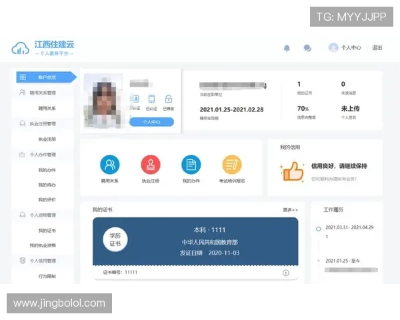Open 我的执业资格 in the sidebar

pos(43,245)
